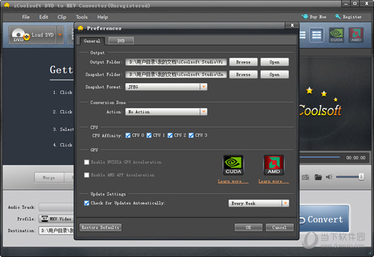Click the AMD toolbar icon in main window
This screenshot has height=257, width=374.
[x=356, y=35]
